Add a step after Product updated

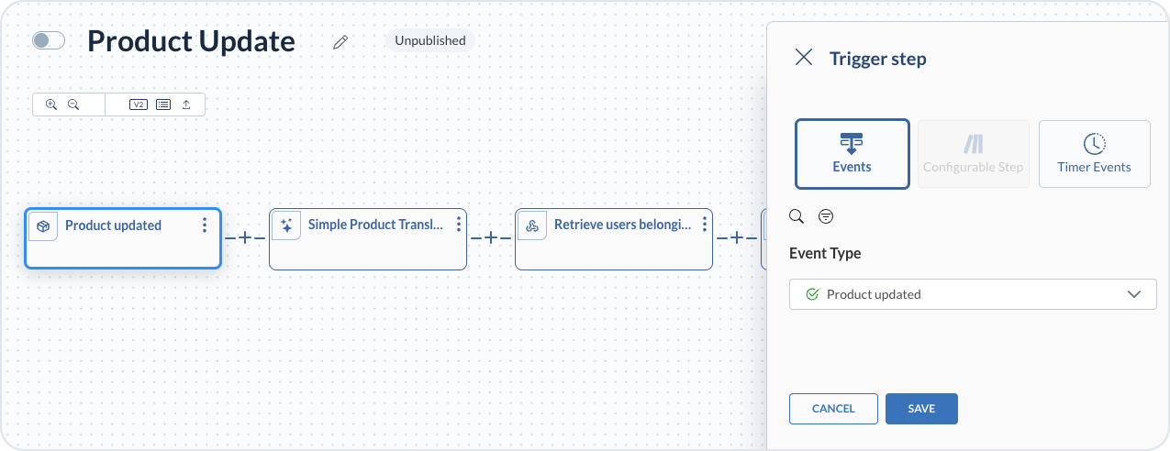pyautogui.click(x=245, y=238)
